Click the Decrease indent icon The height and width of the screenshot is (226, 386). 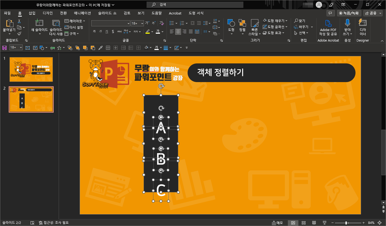[193, 23]
